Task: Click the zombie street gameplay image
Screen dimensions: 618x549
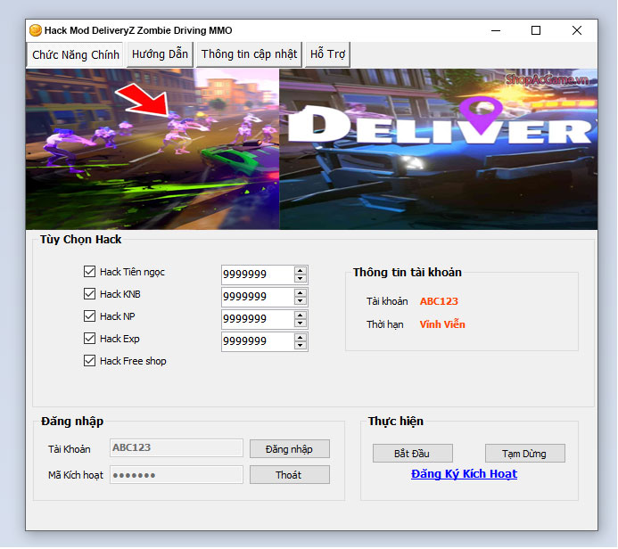Action: (152, 149)
